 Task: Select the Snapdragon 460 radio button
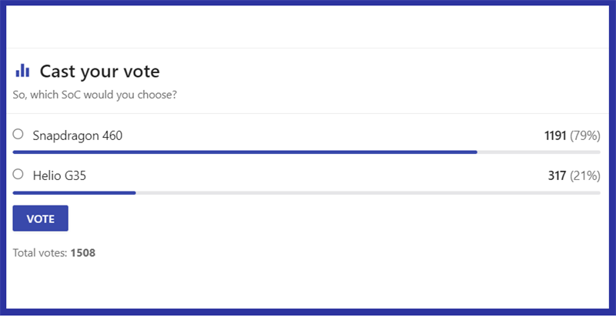click(18, 135)
